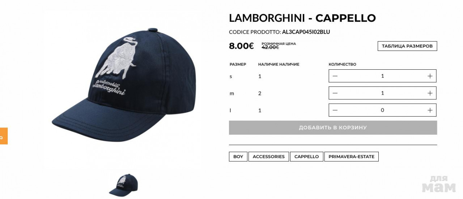Increase quantity for size l

430,110
